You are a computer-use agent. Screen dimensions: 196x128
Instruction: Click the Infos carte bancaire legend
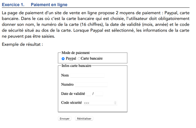click(x=76, y=66)
